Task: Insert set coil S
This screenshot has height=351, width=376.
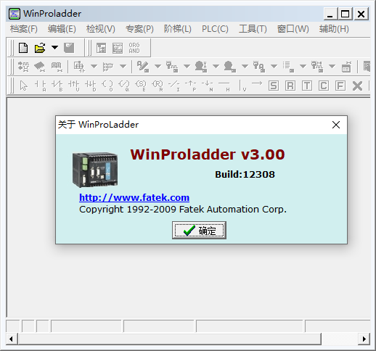Action: tap(141, 86)
